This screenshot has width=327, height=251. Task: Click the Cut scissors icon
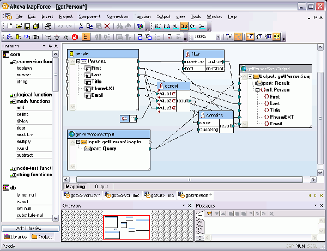[81, 26]
